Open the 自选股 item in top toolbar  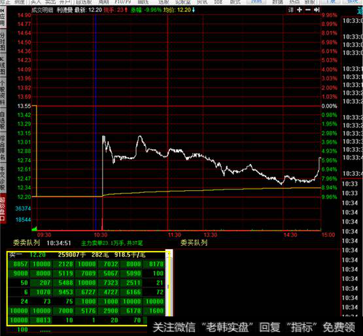tap(84, 2)
